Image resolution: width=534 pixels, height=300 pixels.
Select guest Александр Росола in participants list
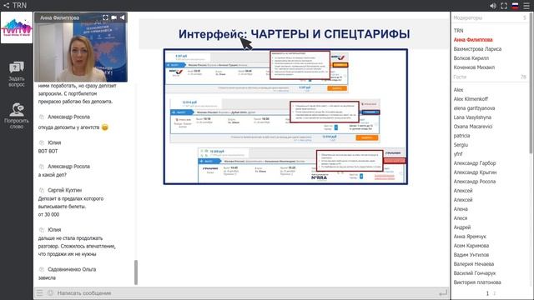coord(475,182)
